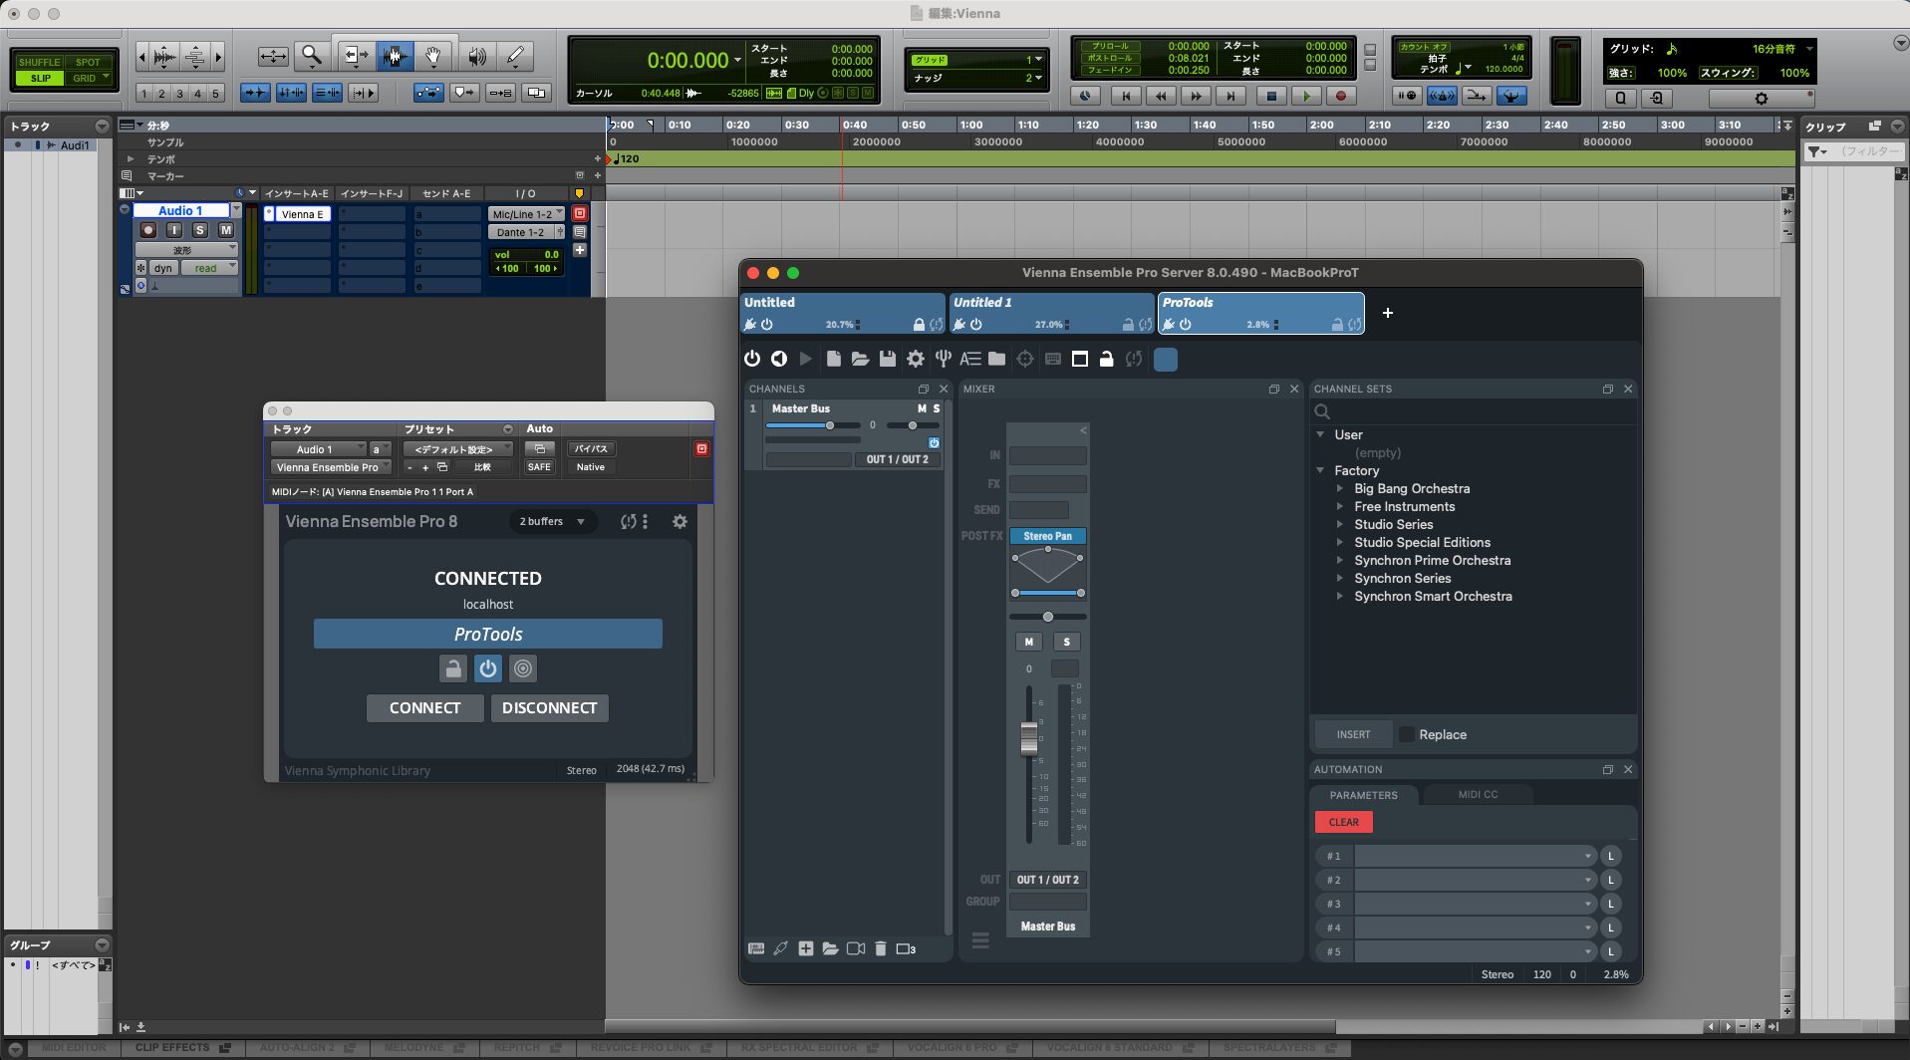
Task: Click the Play button in transport
Action: click(x=1305, y=97)
